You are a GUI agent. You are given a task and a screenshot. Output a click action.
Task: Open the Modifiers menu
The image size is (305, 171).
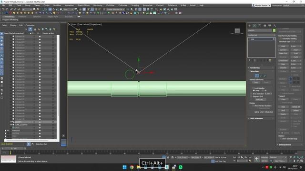pos(57,5)
